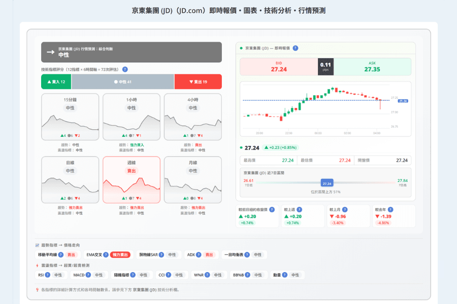Click the +0.23 (+0.85%) change badge

click(x=280, y=147)
